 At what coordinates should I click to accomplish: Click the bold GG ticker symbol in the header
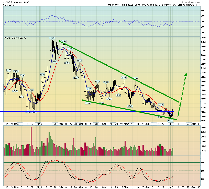click(5, 2)
